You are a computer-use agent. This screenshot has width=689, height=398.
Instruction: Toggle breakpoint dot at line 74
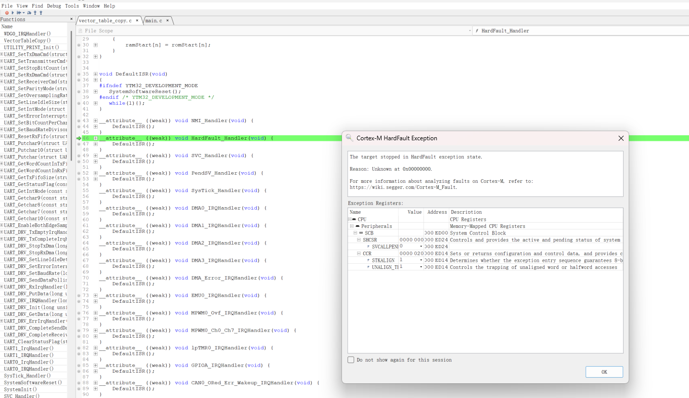point(79,301)
